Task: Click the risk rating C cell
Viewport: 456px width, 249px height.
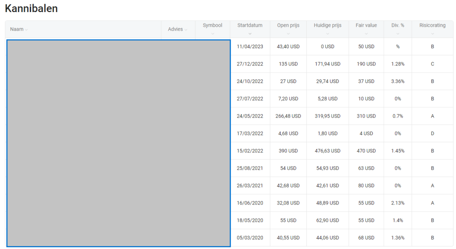Action: [432, 64]
